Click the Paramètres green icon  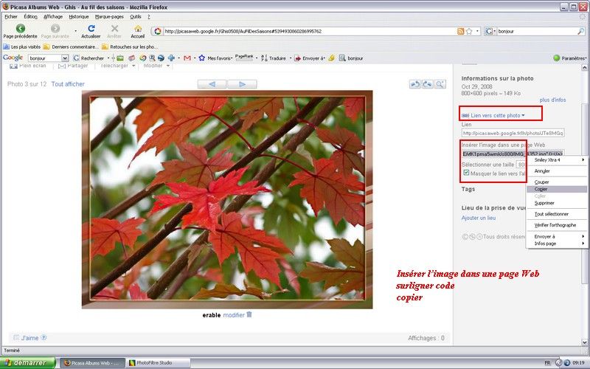(557, 58)
